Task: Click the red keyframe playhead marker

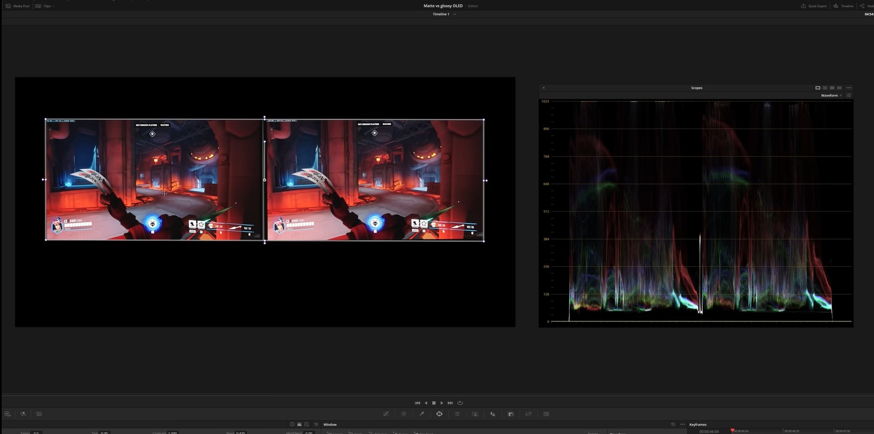Action: click(x=732, y=430)
